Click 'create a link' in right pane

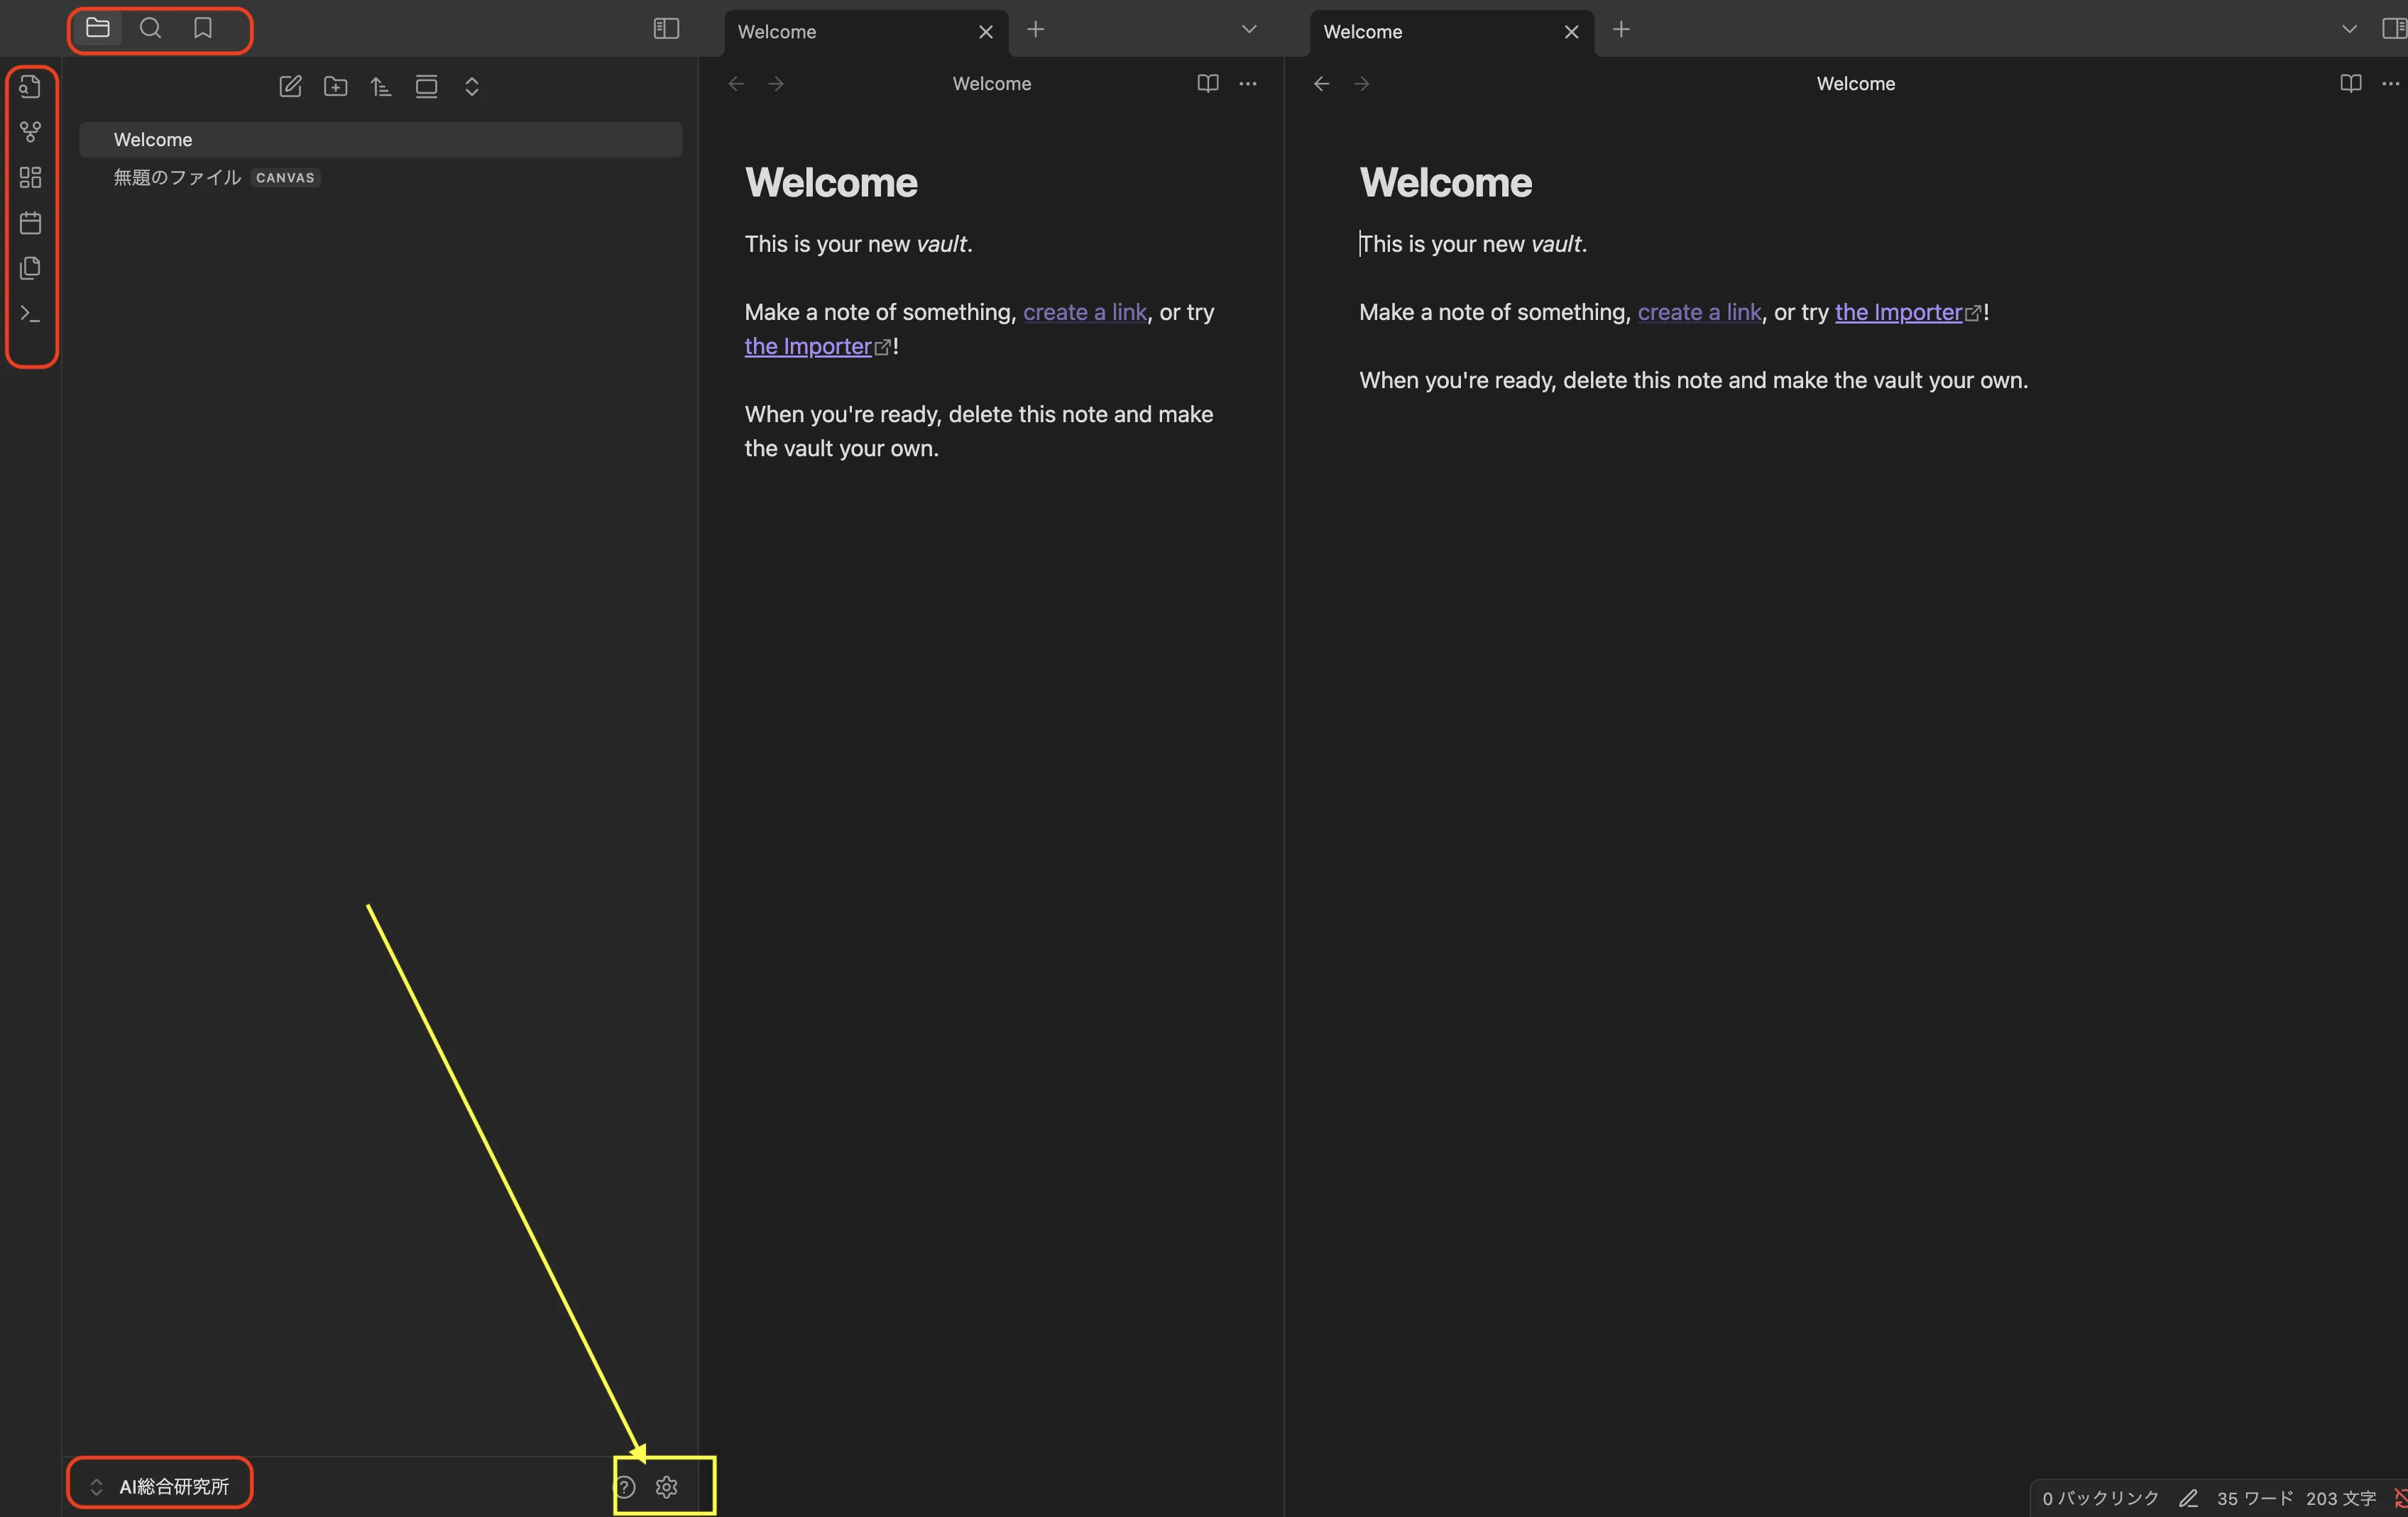point(1698,311)
